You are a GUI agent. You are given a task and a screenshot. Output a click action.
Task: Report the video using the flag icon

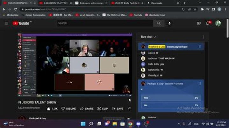click(x=129, y=109)
